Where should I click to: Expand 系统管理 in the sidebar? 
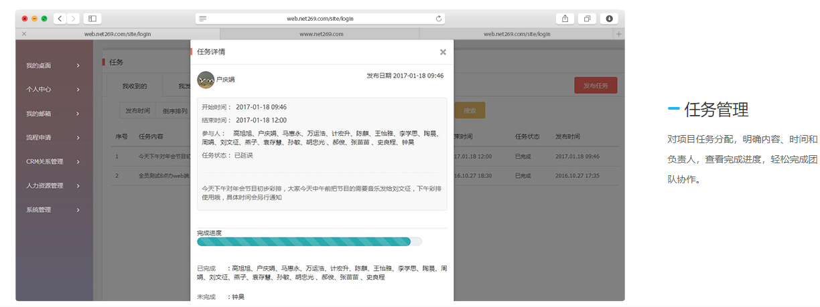pos(54,210)
